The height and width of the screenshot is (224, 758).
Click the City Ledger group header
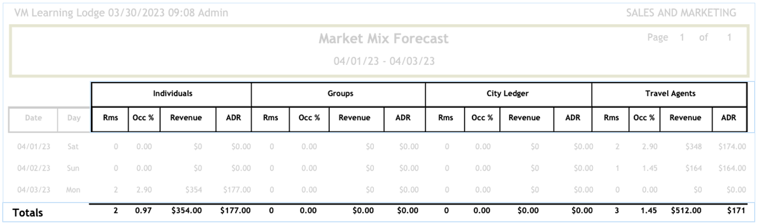pos(508,94)
